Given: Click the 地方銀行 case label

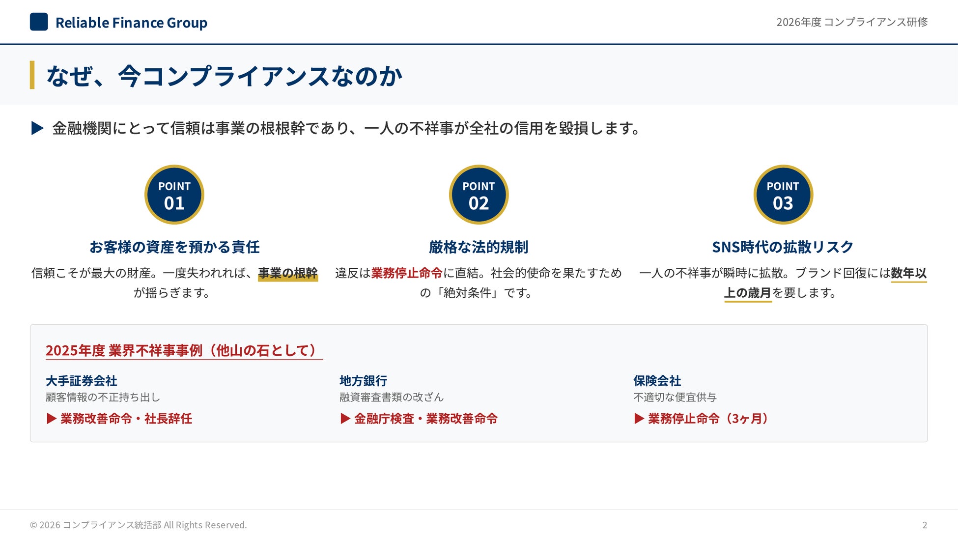Looking at the screenshot, I should click(363, 381).
